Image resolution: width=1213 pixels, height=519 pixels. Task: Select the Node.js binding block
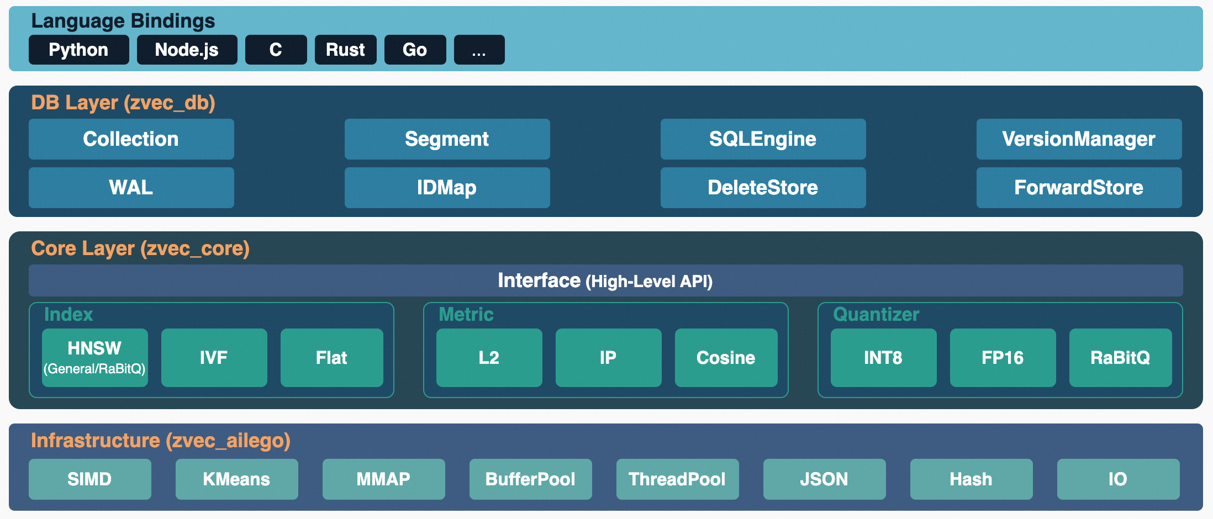[187, 50]
